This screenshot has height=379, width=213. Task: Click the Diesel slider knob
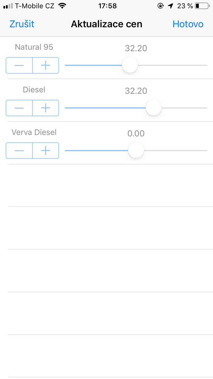point(154,108)
